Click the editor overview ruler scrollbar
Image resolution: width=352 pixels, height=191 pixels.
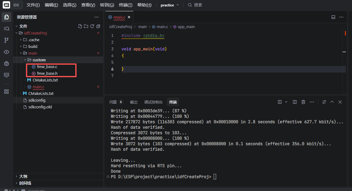(x=344, y=62)
